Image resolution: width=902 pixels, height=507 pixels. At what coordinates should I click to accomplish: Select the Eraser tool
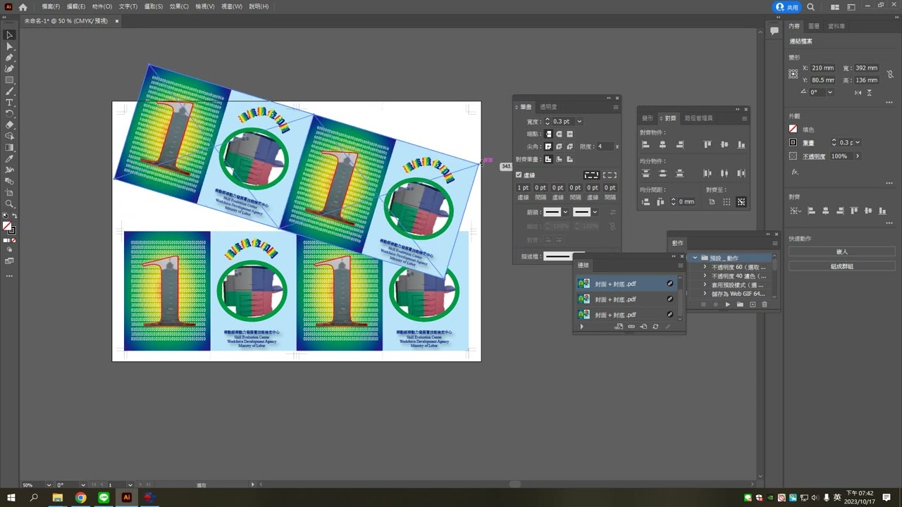tap(10, 125)
